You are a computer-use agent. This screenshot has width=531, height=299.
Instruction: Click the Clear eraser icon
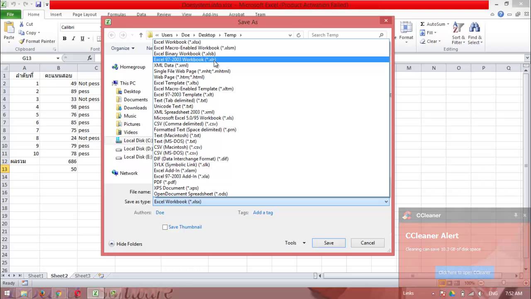[422, 41]
